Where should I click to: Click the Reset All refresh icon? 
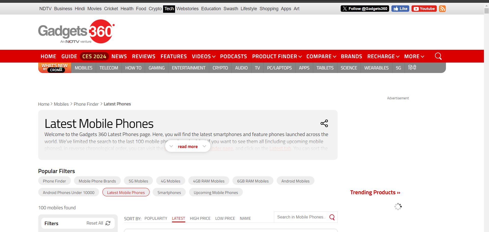pos(108,223)
